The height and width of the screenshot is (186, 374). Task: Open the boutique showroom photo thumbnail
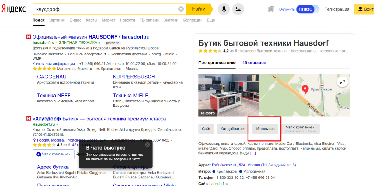point(229,95)
